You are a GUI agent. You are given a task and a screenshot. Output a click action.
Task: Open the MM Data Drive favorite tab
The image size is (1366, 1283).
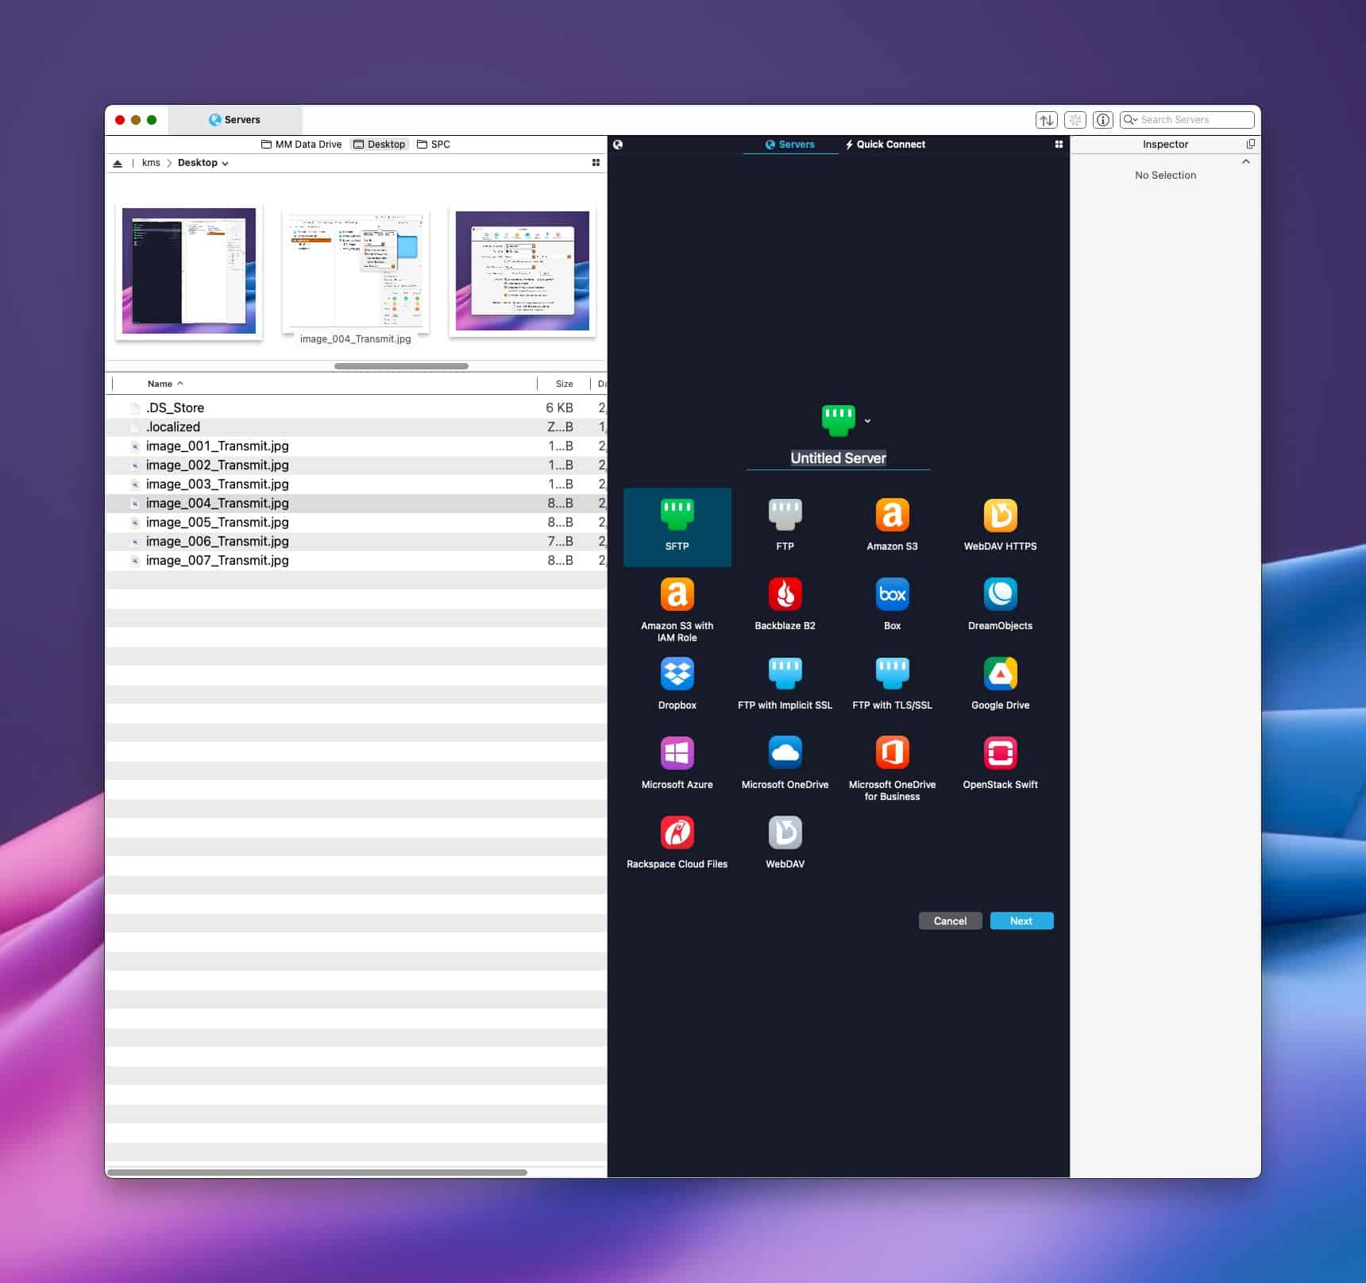tap(301, 145)
